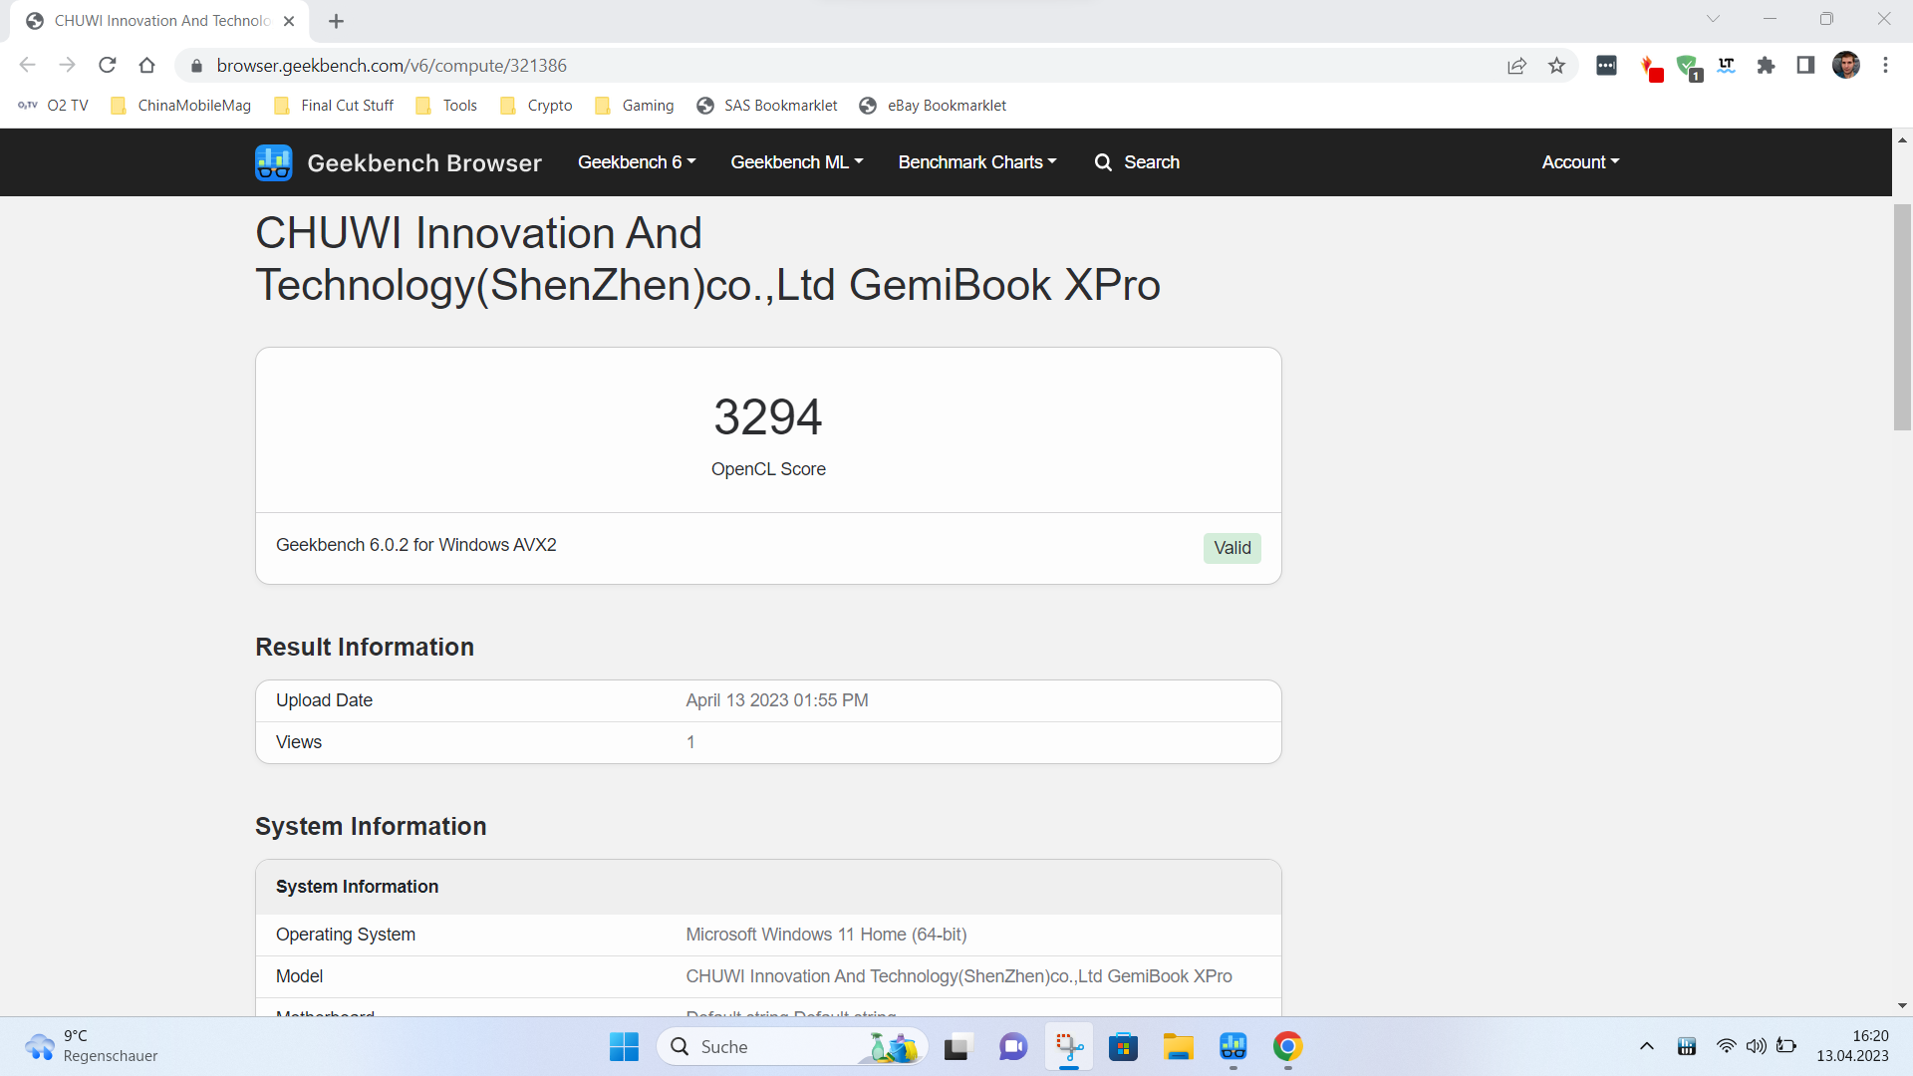
Task: Click the SAS Bookmarklet bookmark
Action: click(x=767, y=106)
